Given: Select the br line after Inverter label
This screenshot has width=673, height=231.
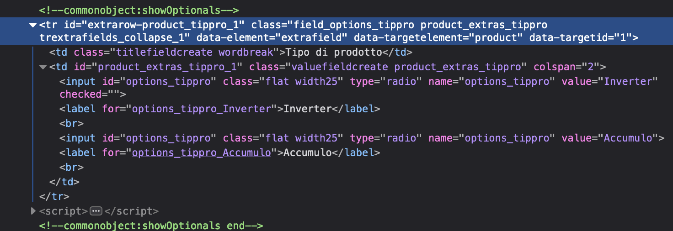Looking at the screenshot, I should [72, 123].
